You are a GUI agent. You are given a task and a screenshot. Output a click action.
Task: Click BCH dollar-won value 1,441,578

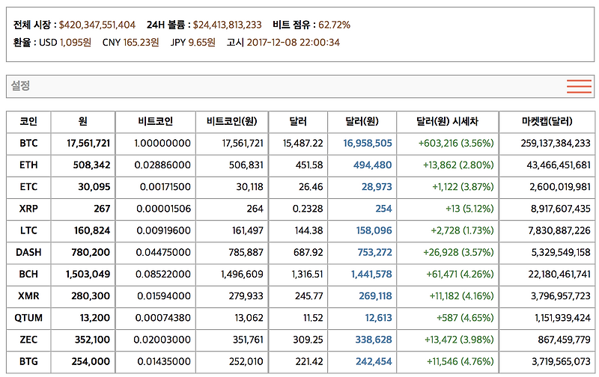coord(371,274)
